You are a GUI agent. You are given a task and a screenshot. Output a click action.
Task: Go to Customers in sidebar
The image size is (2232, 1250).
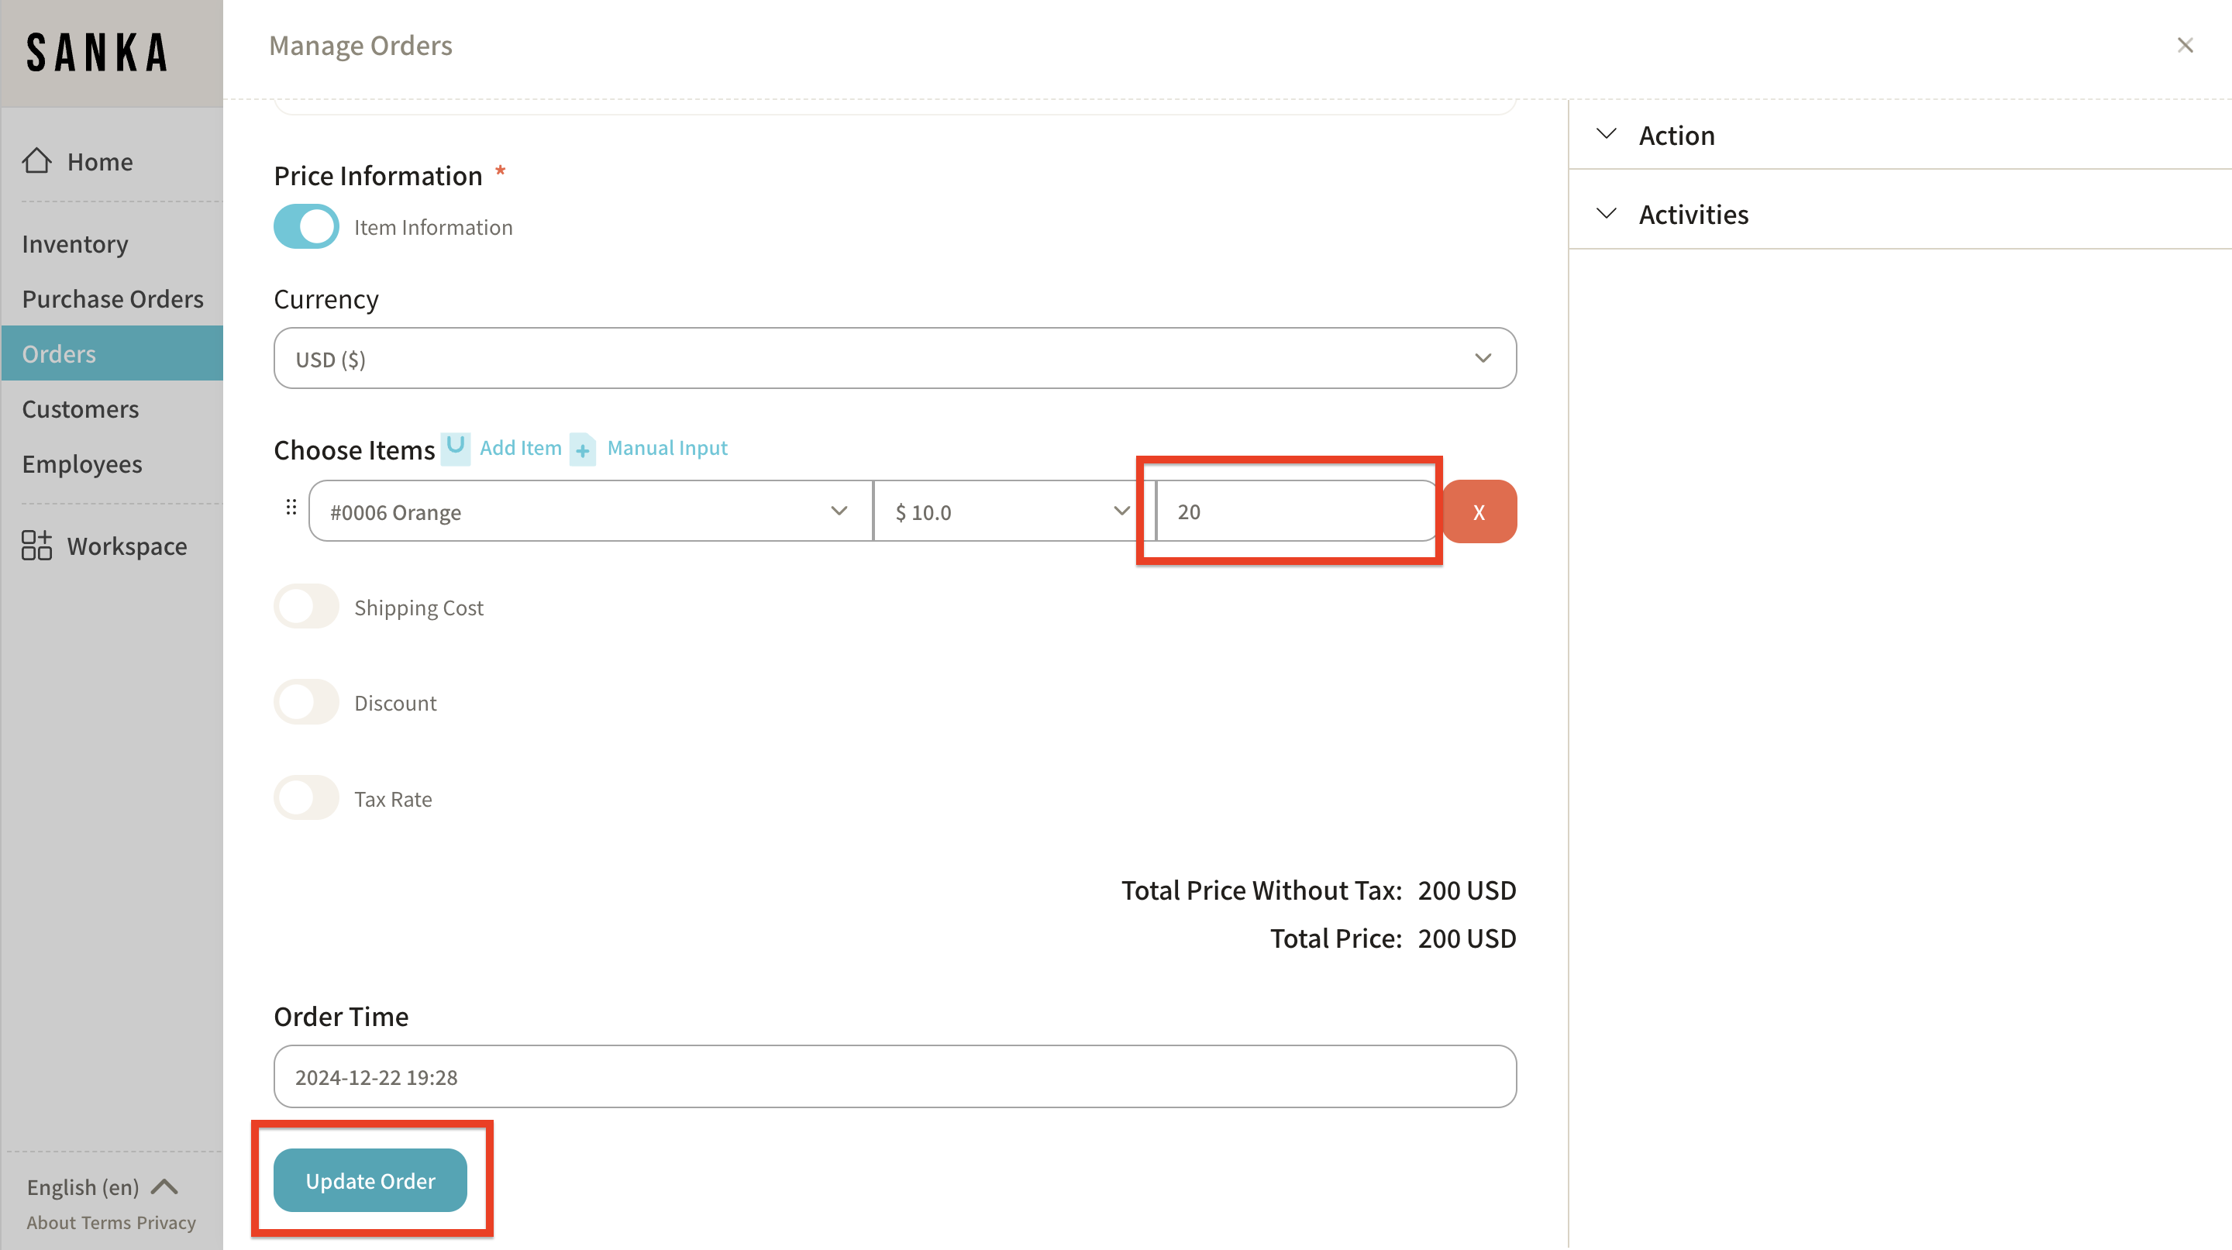(81, 409)
